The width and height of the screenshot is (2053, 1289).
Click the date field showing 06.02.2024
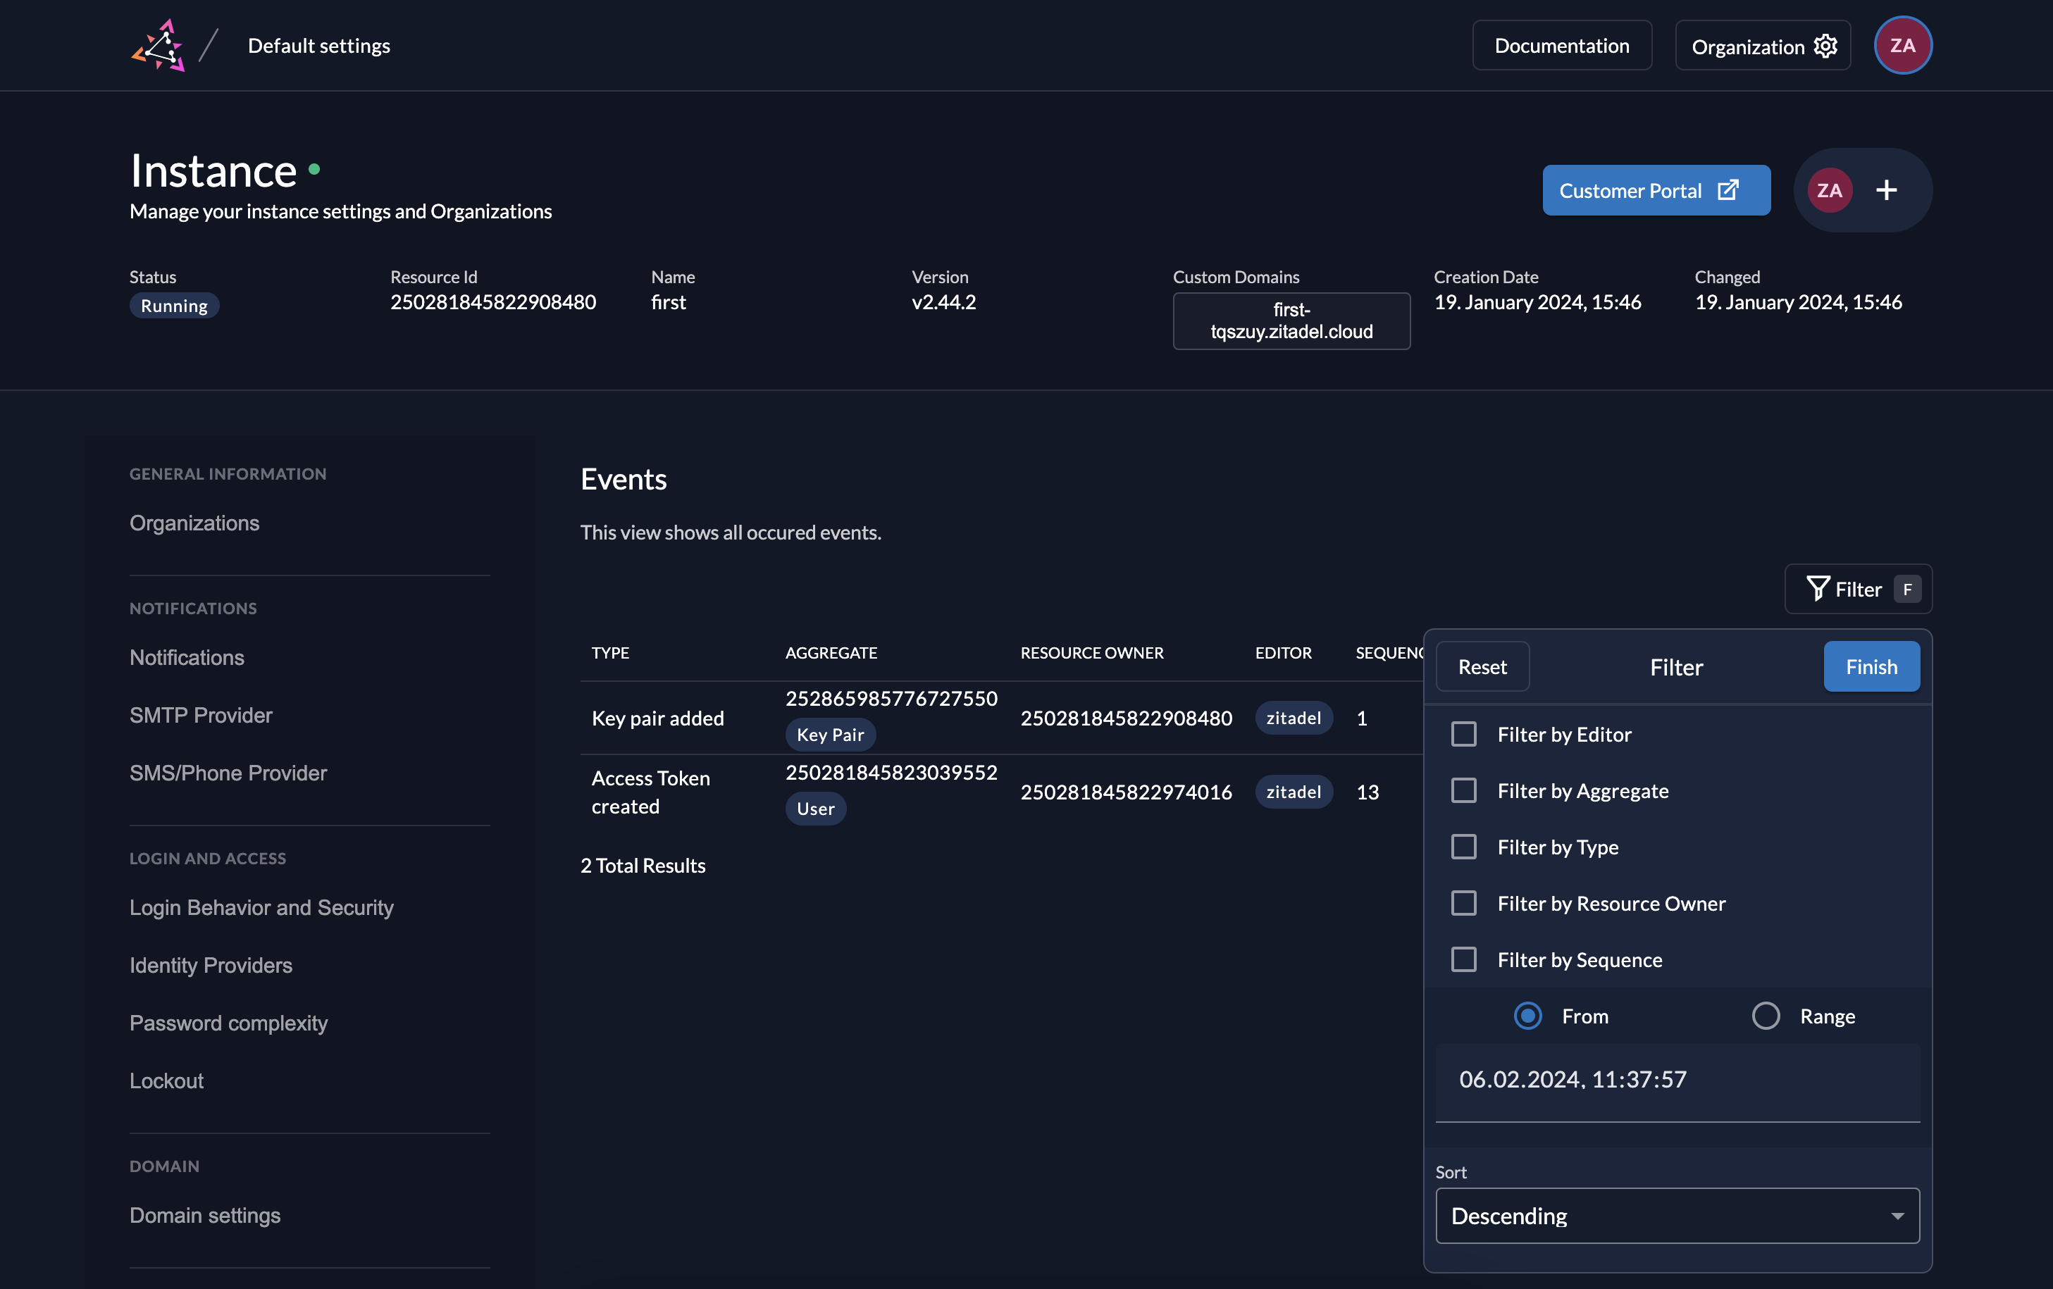(x=1572, y=1078)
